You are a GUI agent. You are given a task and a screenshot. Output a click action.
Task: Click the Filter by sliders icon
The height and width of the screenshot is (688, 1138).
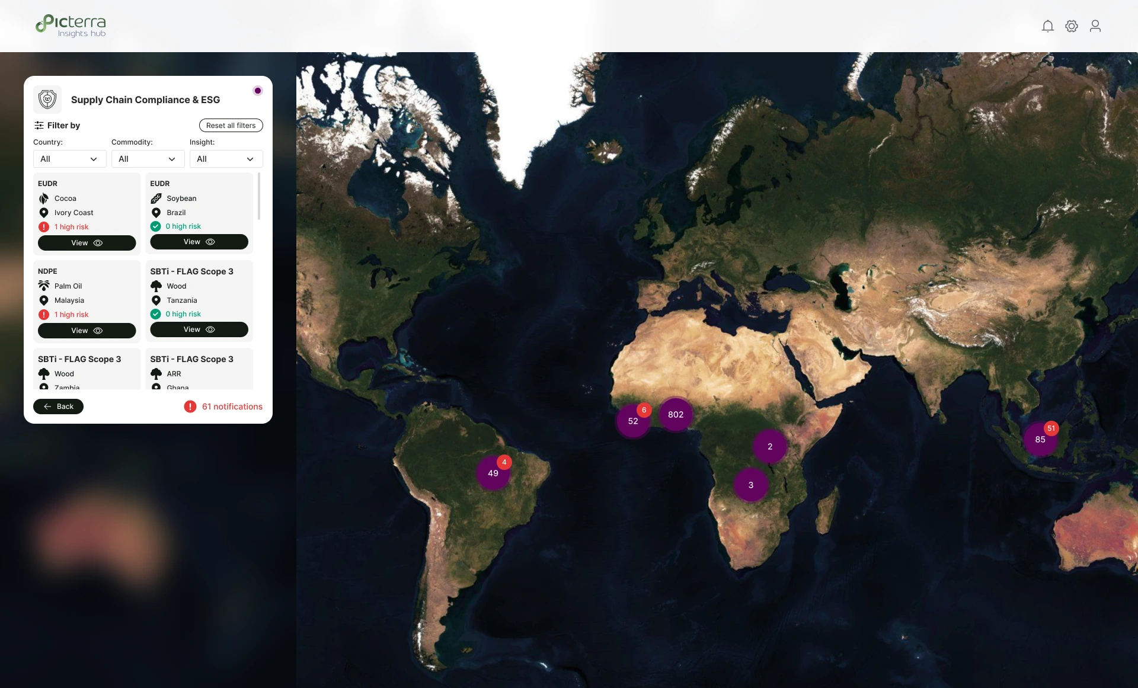pyautogui.click(x=39, y=125)
